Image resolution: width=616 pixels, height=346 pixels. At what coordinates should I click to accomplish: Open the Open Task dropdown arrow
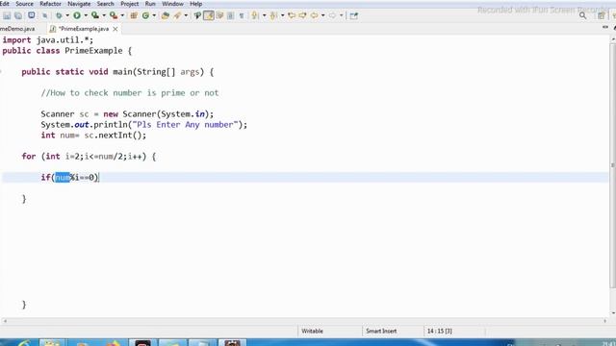186,15
